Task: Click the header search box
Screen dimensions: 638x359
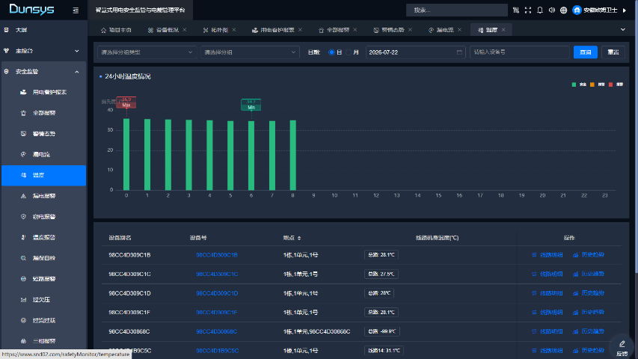Action: (456, 10)
